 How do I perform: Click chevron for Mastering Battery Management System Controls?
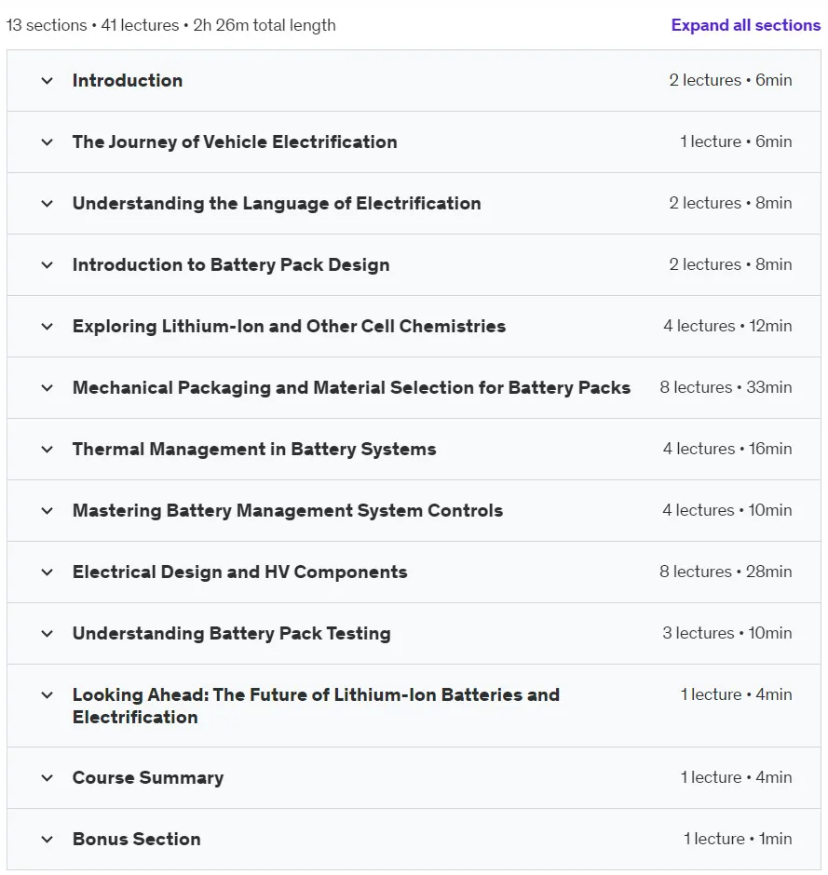pyautogui.click(x=48, y=510)
